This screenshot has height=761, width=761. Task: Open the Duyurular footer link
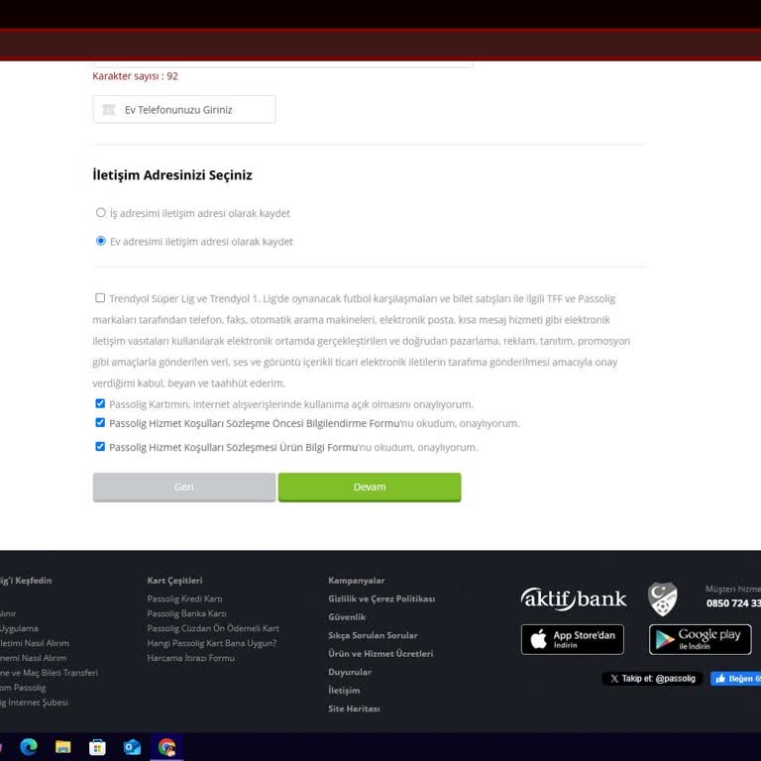[x=350, y=672]
